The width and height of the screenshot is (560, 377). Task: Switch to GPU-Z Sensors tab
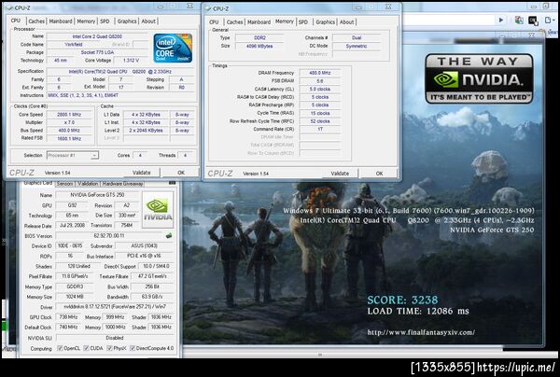click(65, 184)
